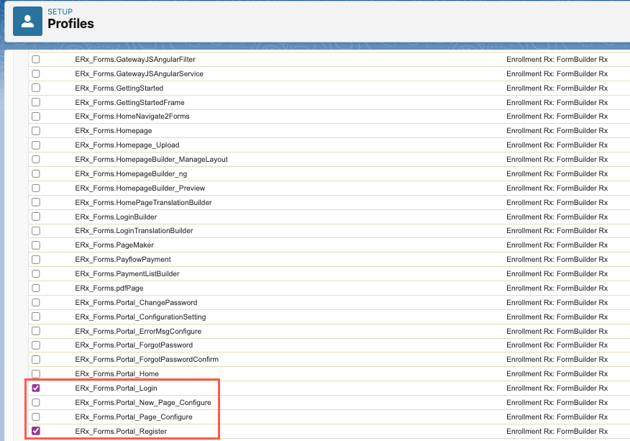This screenshot has height=441, width=630.
Task: Check the ERx_Forms.pdfPage checkbox
Action: (x=36, y=288)
